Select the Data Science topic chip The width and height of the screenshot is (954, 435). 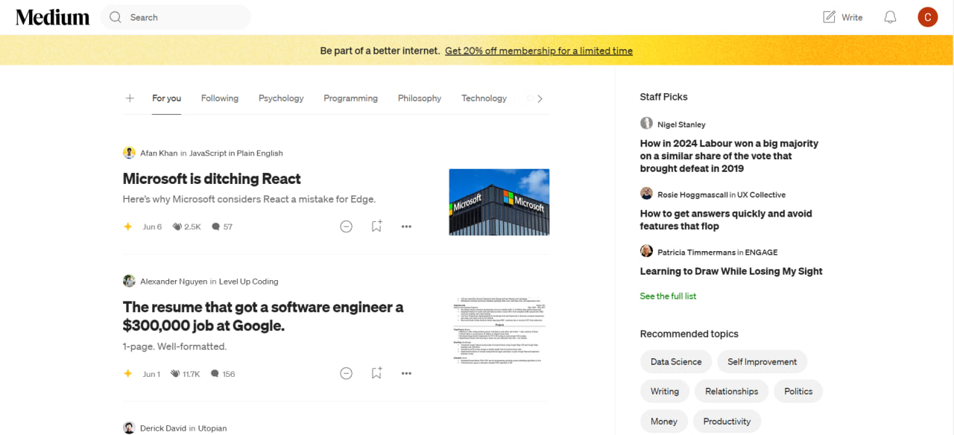click(676, 362)
